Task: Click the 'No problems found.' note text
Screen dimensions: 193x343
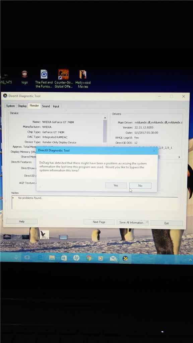Action: pyautogui.click(x=30, y=198)
